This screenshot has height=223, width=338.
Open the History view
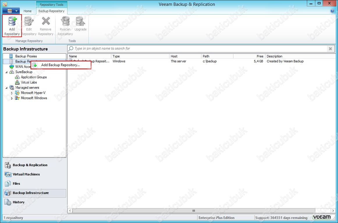35,202
